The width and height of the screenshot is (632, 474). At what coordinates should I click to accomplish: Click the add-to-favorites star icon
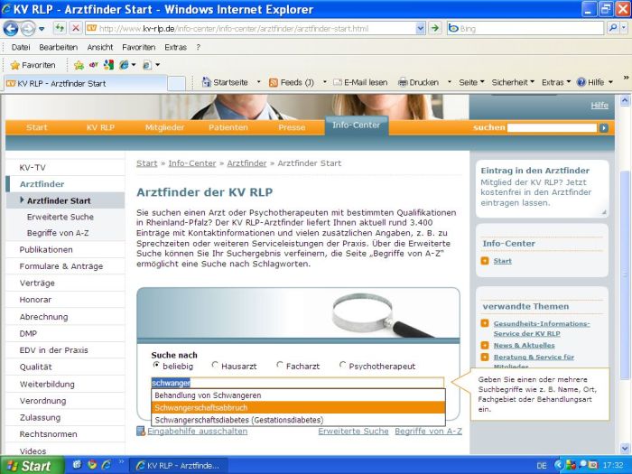coord(79,65)
